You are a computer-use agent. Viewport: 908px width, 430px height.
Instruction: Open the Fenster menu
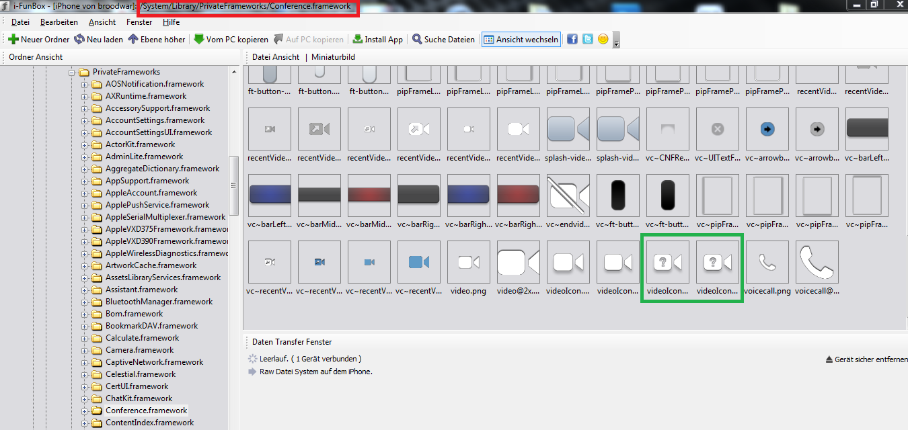tap(139, 22)
